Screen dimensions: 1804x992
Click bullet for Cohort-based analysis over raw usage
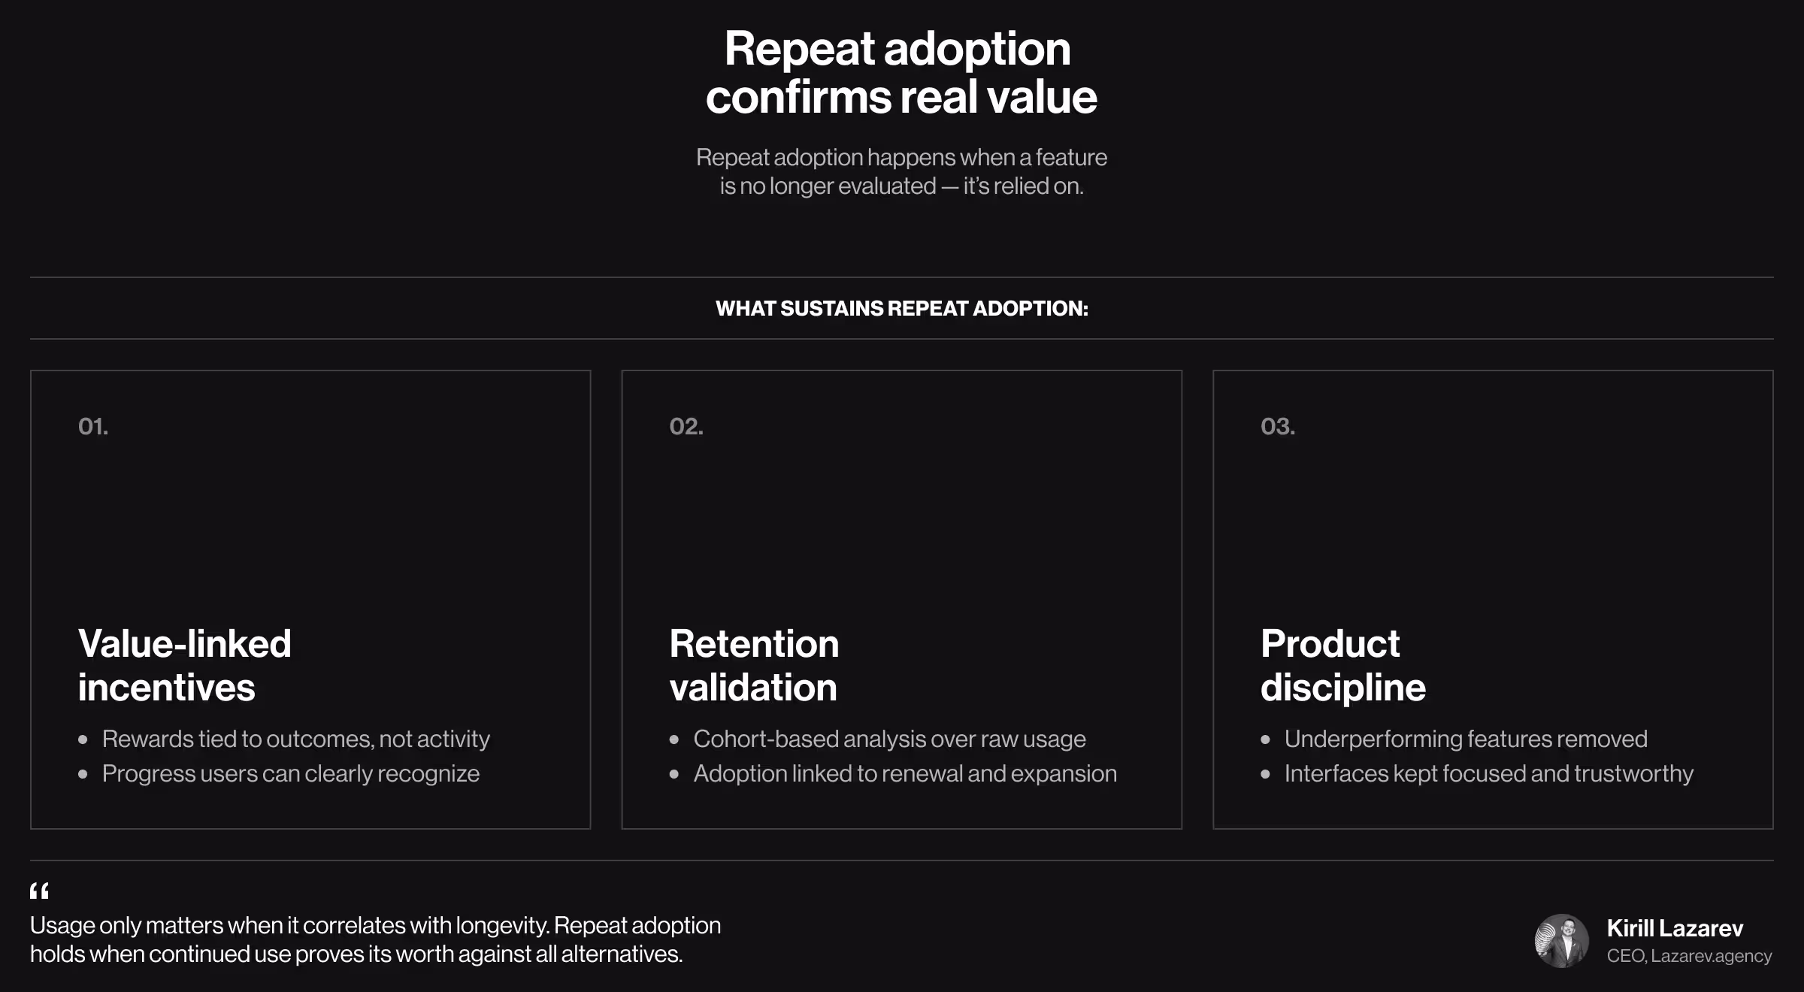(877, 739)
